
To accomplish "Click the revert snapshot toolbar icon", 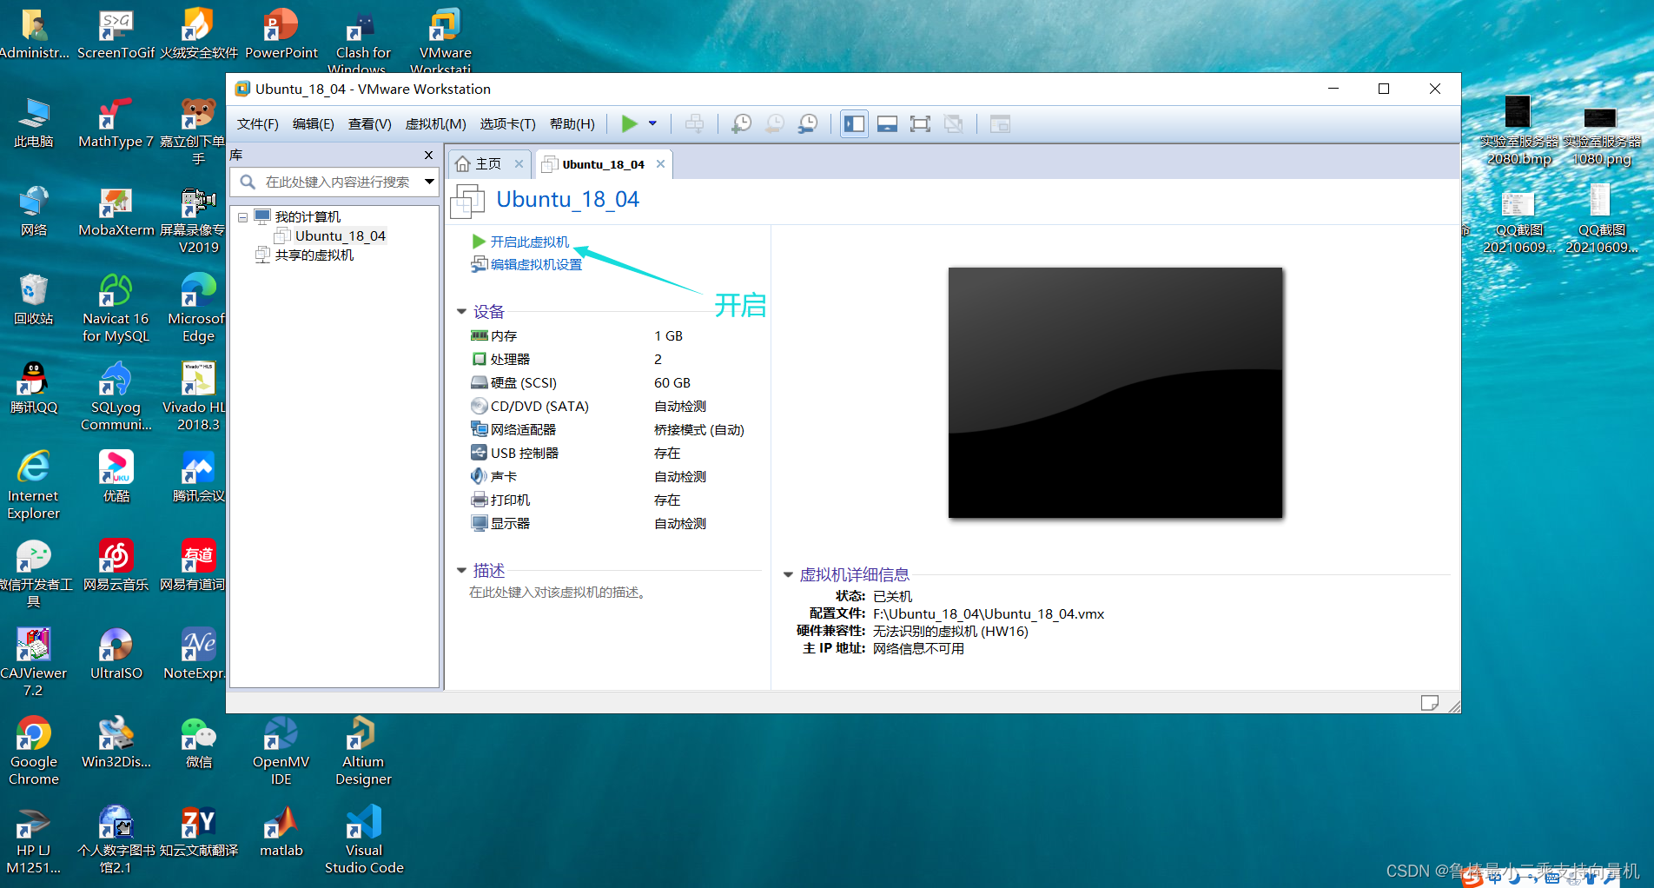I will coord(774,124).
